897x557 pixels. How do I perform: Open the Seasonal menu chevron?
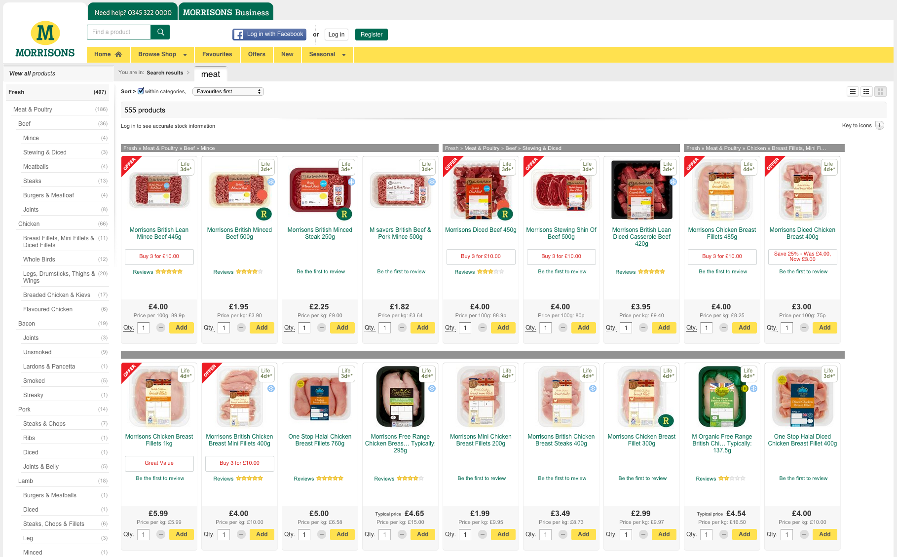344,55
